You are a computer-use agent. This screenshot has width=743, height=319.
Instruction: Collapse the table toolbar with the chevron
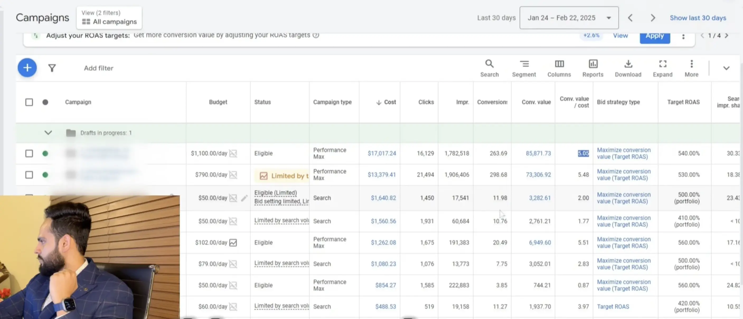(x=726, y=68)
